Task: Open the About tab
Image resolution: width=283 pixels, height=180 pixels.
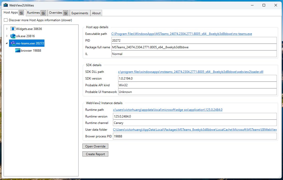Action: pos(96,13)
